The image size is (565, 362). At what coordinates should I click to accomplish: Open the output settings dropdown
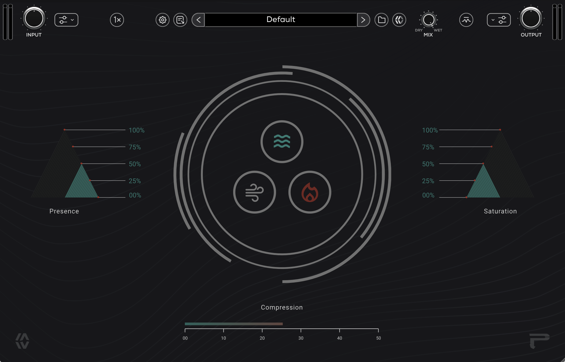click(499, 20)
